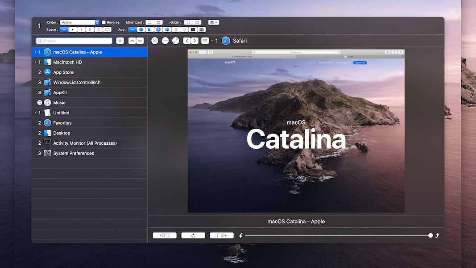Click the move-window-right button at bottom
The width and height of the screenshot is (476, 268).
click(222, 235)
